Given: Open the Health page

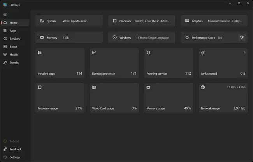Looking at the screenshot, I should click(15, 55).
